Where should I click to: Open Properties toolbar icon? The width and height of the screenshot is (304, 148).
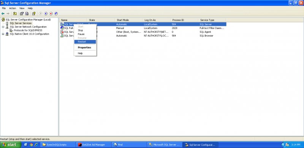point(22,14)
